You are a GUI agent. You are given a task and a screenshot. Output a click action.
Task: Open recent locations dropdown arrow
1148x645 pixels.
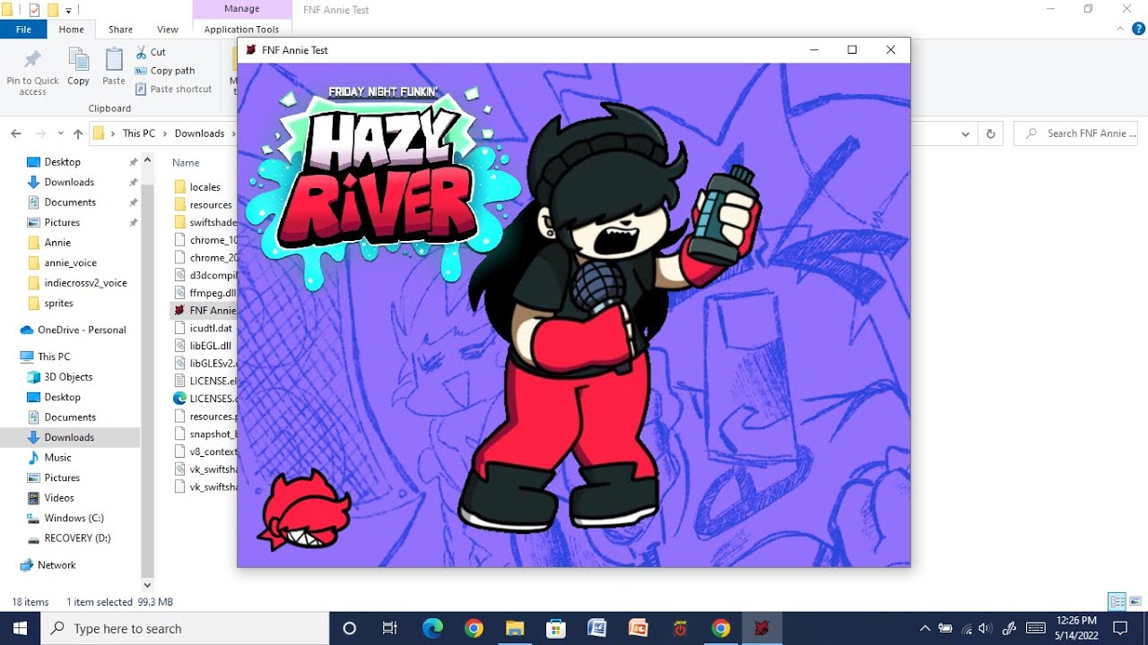pyautogui.click(x=60, y=133)
